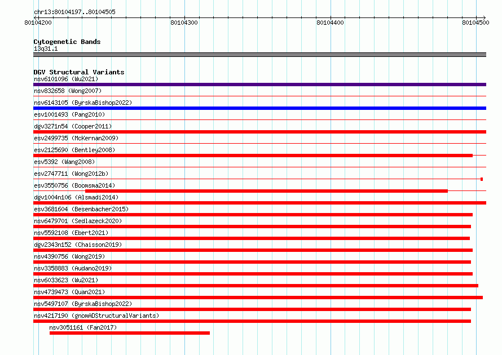Click the gray 13q31.1 cytogenetic band bar
This screenshot has height=355, width=502.
pyautogui.click(x=259, y=55)
